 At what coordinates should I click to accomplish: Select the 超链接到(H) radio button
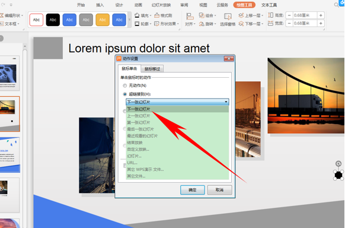124,94
